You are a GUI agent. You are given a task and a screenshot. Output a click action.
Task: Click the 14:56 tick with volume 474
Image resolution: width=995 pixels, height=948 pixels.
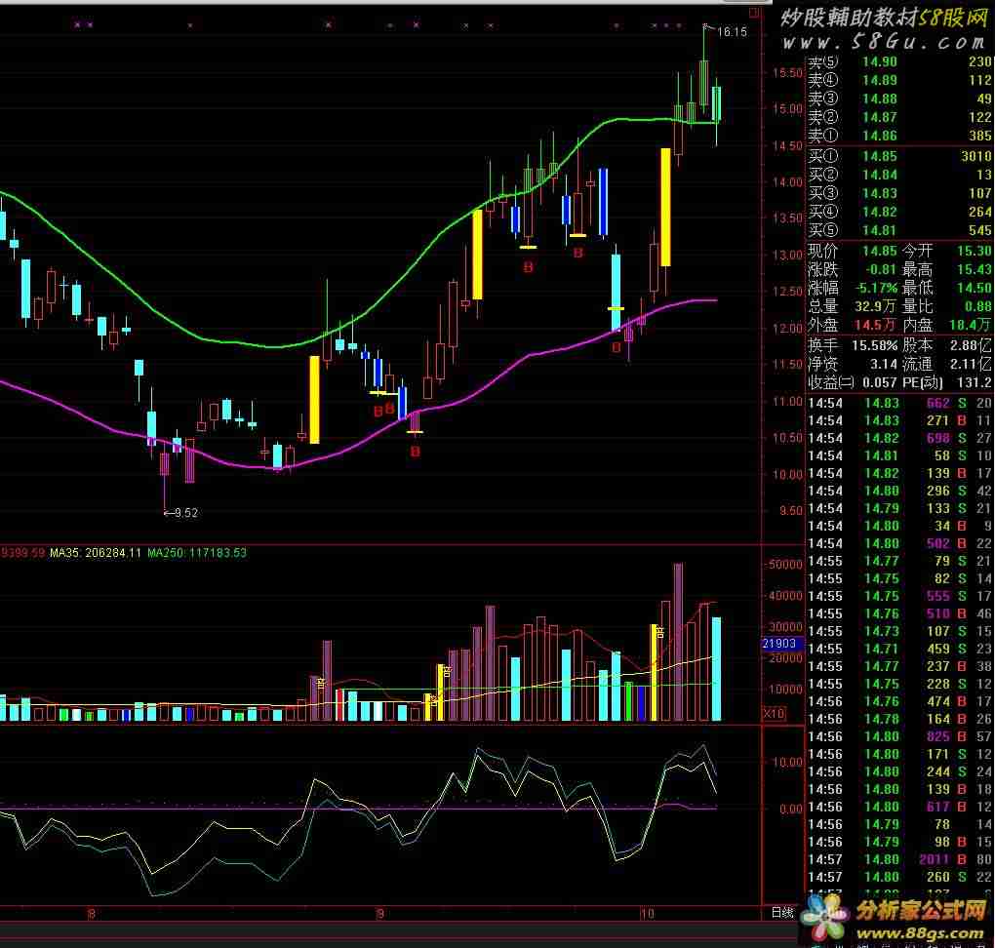coord(899,702)
